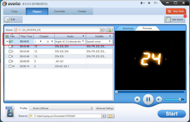Open the skin/layout menu icon

tap(143, 3)
